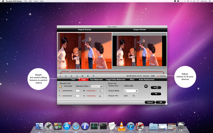Open the blue info icon in the Dock
Image resolution: width=213 pixels, height=133 pixels.
[85, 126]
